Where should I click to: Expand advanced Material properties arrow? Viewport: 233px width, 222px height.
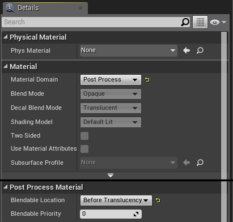tap(111, 176)
